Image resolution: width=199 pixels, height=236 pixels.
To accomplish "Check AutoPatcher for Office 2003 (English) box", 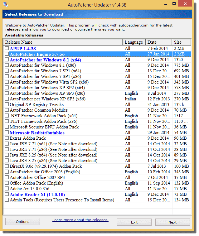I will pos(7,172).
